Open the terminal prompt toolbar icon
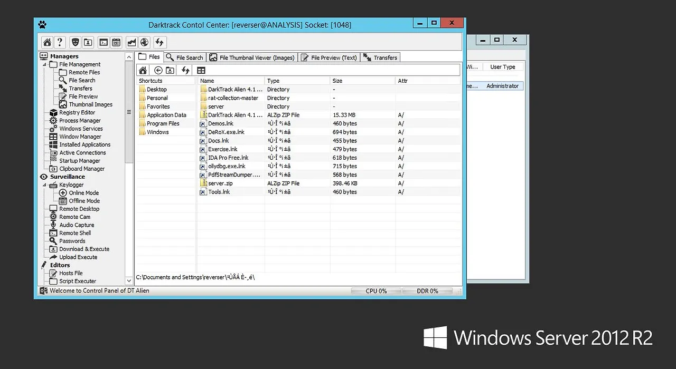The width and height of the screenshot is (676, 369). point(104,42)
